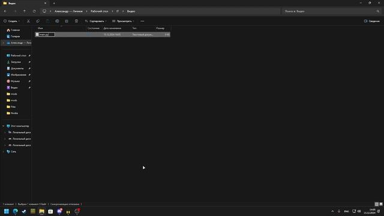384x216 pixels.
Task: Click the Текстовый докум... type cell
Action: pyautogui.click(x=143, y=35)
